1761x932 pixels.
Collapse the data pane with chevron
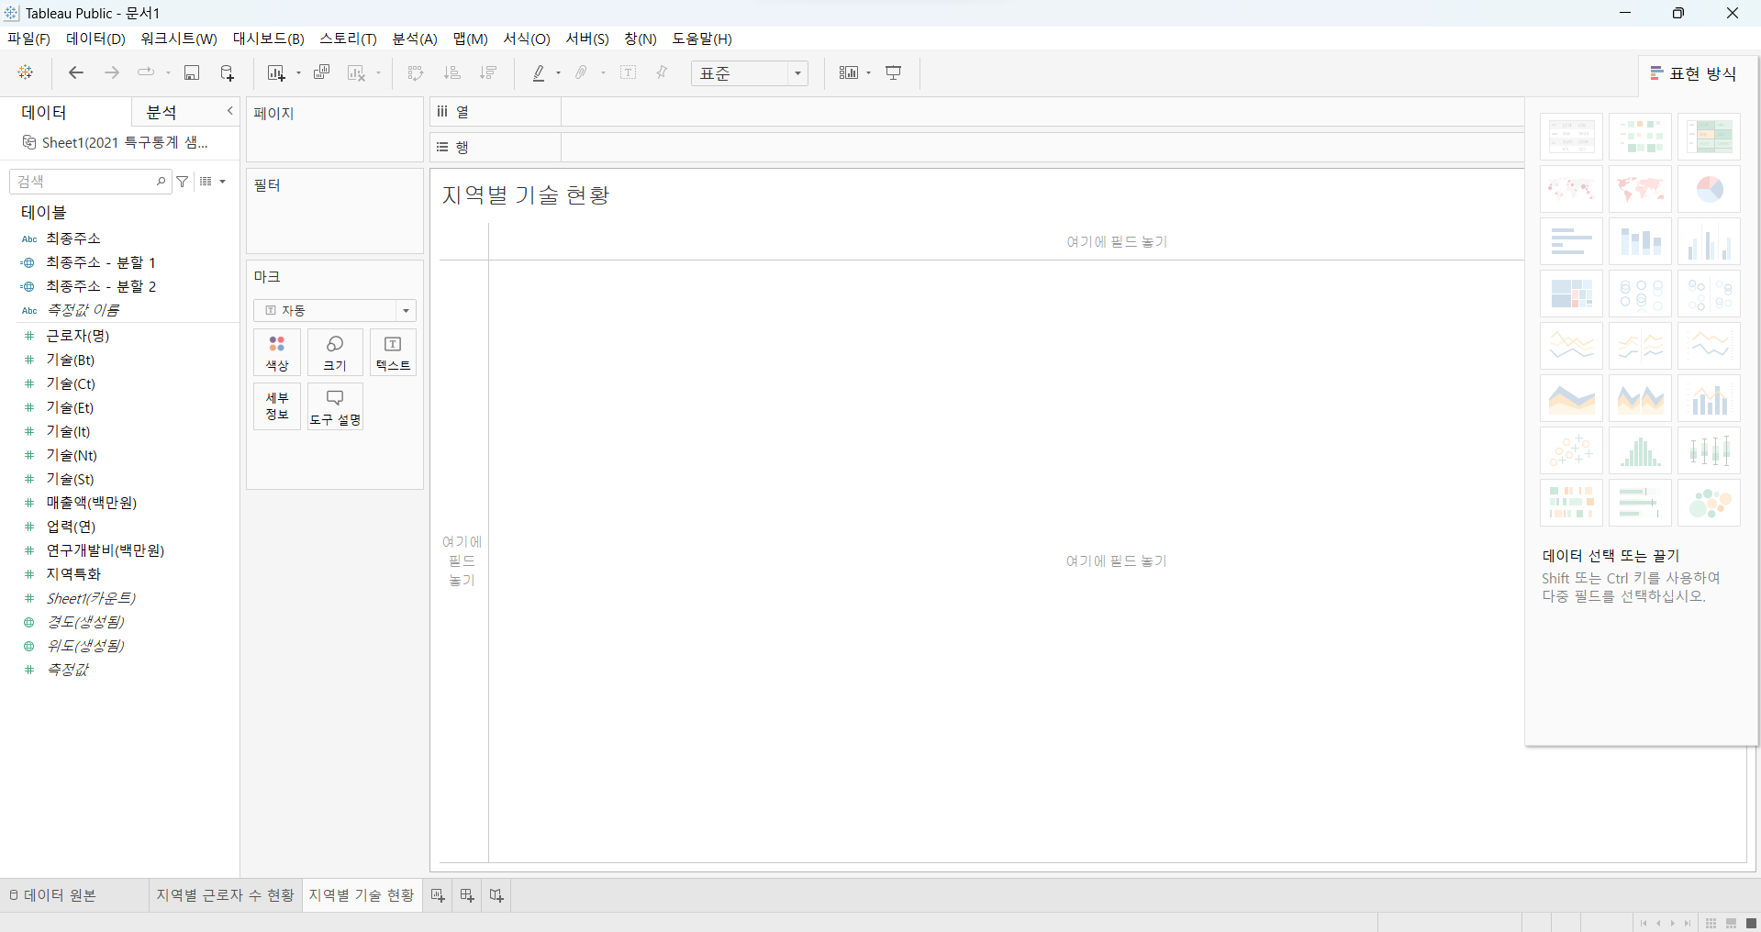230,111
